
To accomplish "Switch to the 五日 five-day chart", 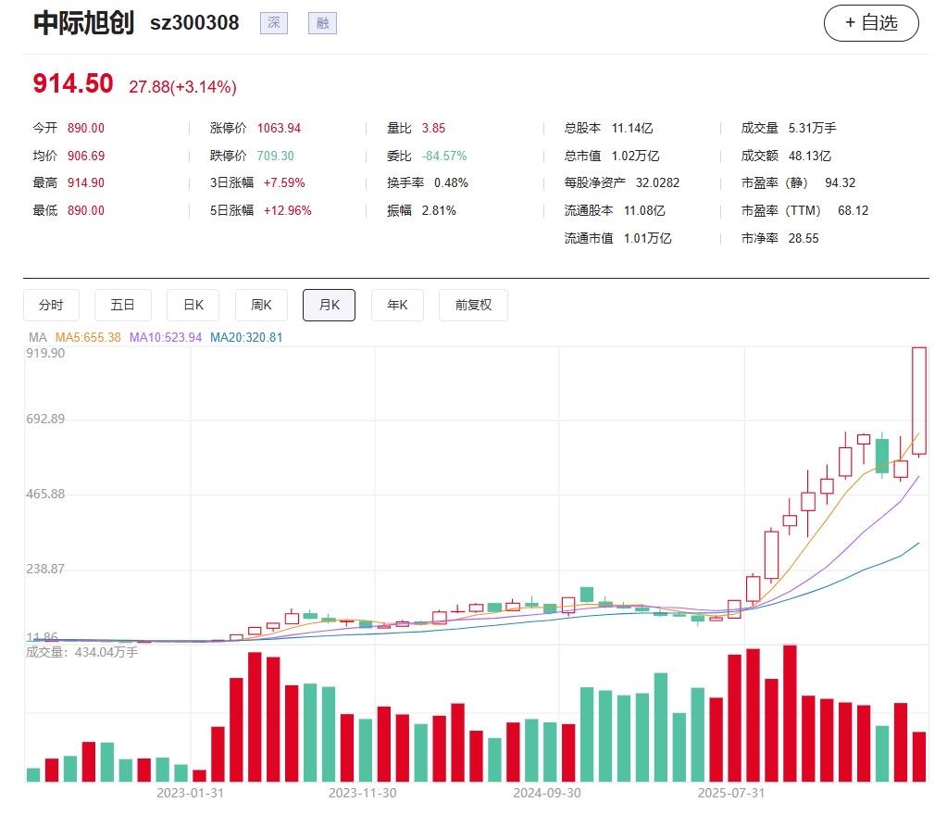I will pyautogui.click(x=122, y=305).
